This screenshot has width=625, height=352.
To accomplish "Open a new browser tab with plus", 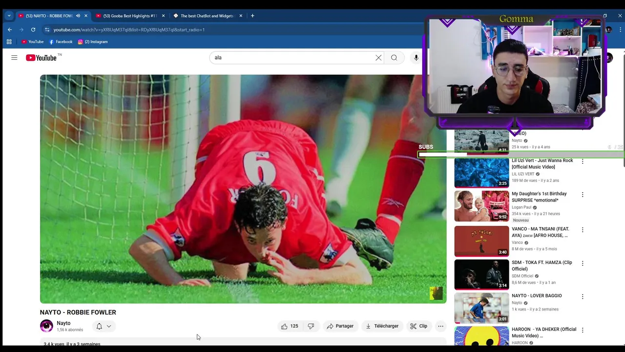I will tap(252, 16).
